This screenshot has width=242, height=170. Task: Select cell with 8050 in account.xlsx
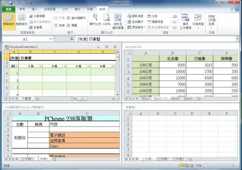[173, 65]
